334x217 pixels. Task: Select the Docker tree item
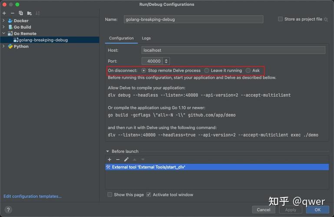(21, 21)
